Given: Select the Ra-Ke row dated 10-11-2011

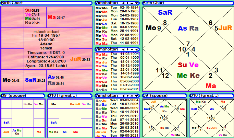Looking at the screenshot, I should (117, 112).
